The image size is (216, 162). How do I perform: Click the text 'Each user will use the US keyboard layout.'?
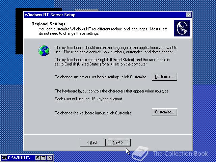(x=89, y=99)
